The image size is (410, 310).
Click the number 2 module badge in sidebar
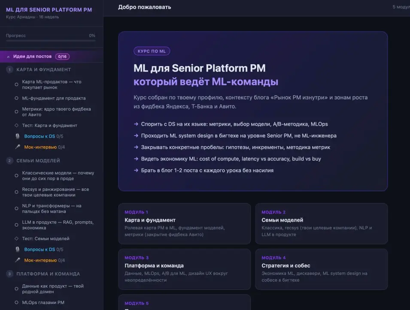pyautogui.click(x=9, y=161)
